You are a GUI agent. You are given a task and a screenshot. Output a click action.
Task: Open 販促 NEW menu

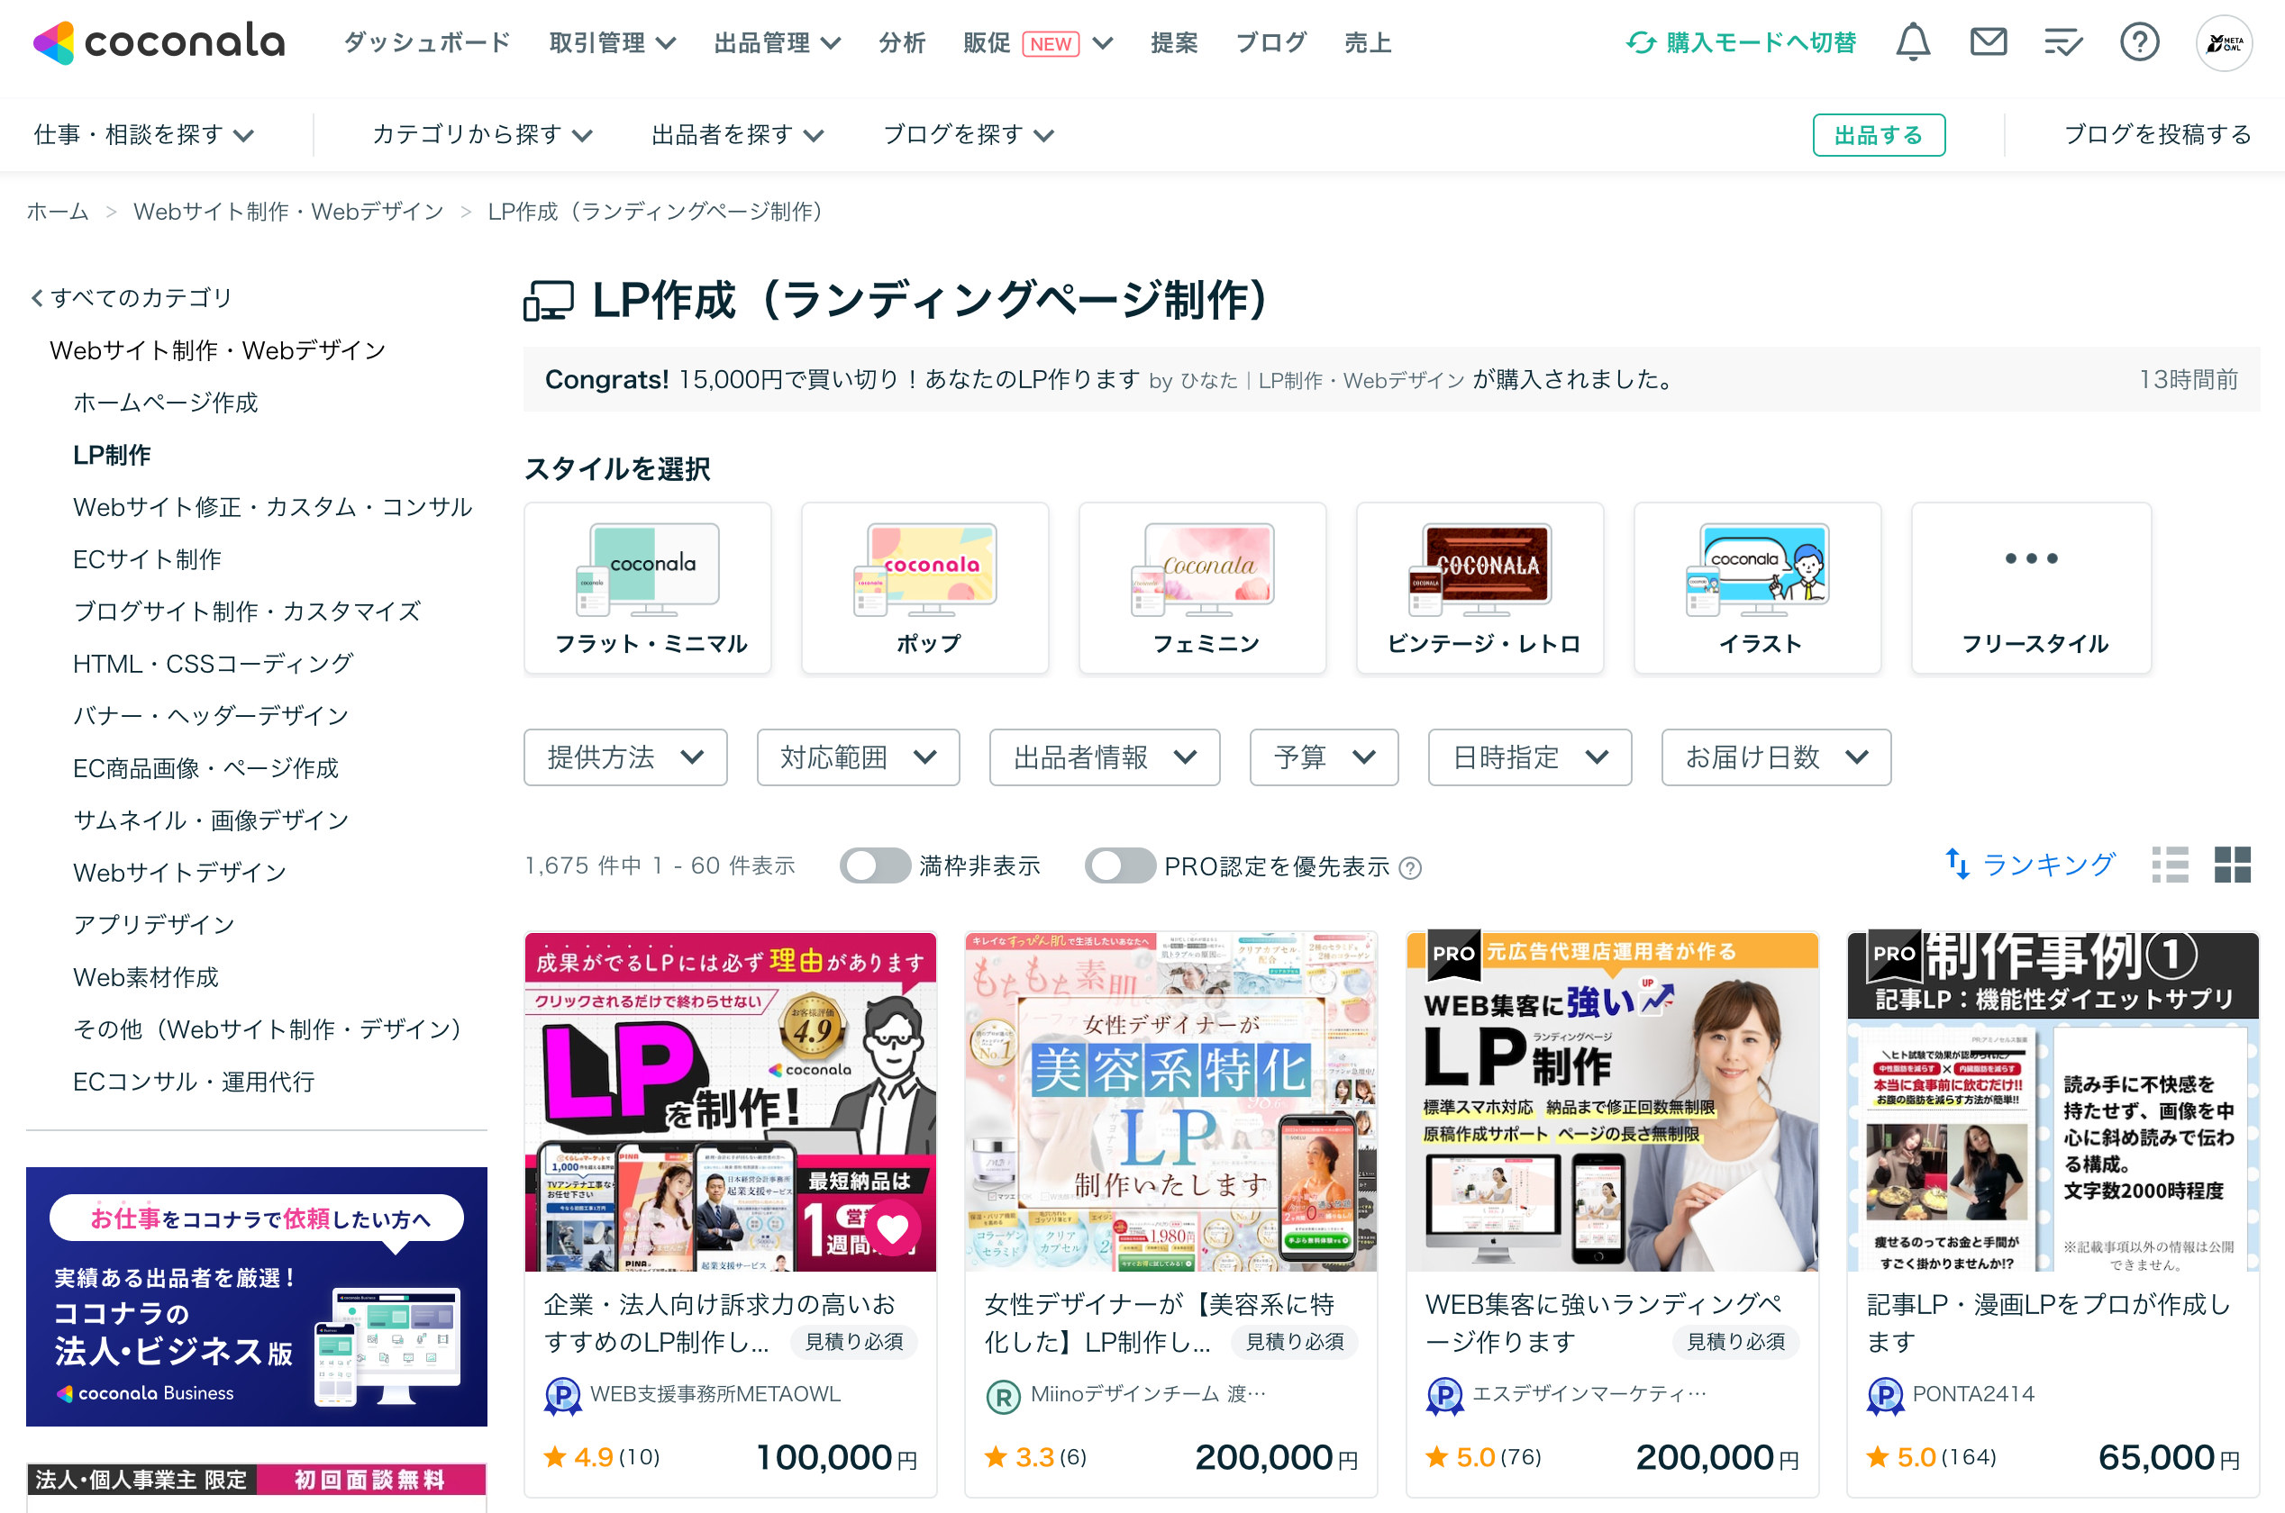(x=1039, y=42)
